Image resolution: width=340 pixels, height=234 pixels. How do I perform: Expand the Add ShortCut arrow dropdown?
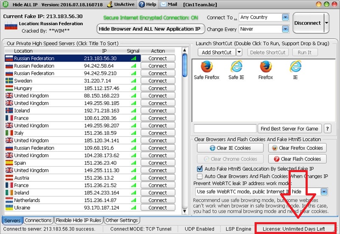coord(239,52)
